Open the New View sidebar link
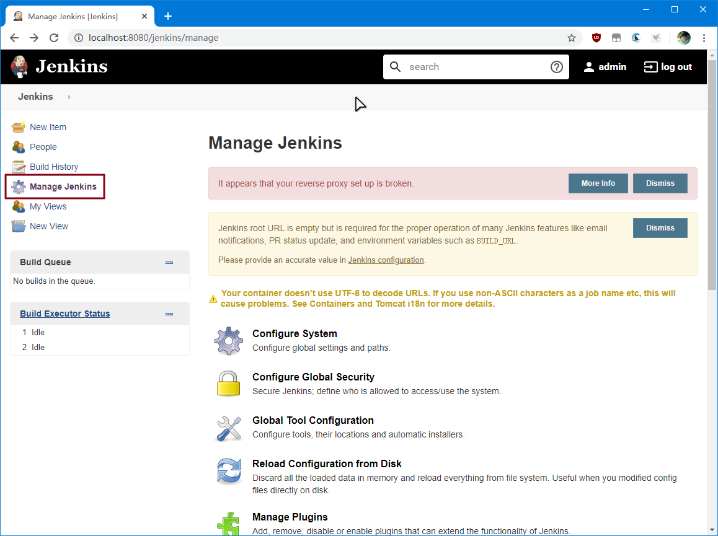The image size is (718, 536). (x=49, y=226)
